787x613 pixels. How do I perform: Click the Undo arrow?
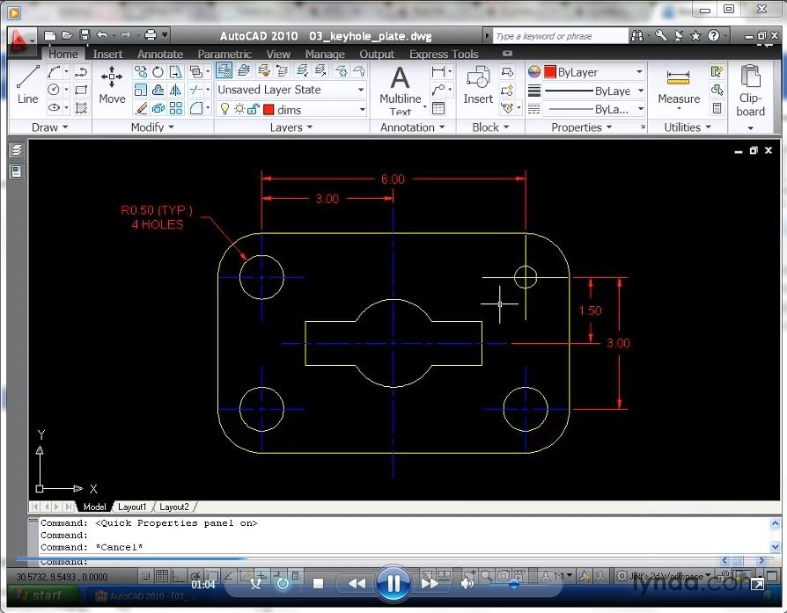pos(102,35)
